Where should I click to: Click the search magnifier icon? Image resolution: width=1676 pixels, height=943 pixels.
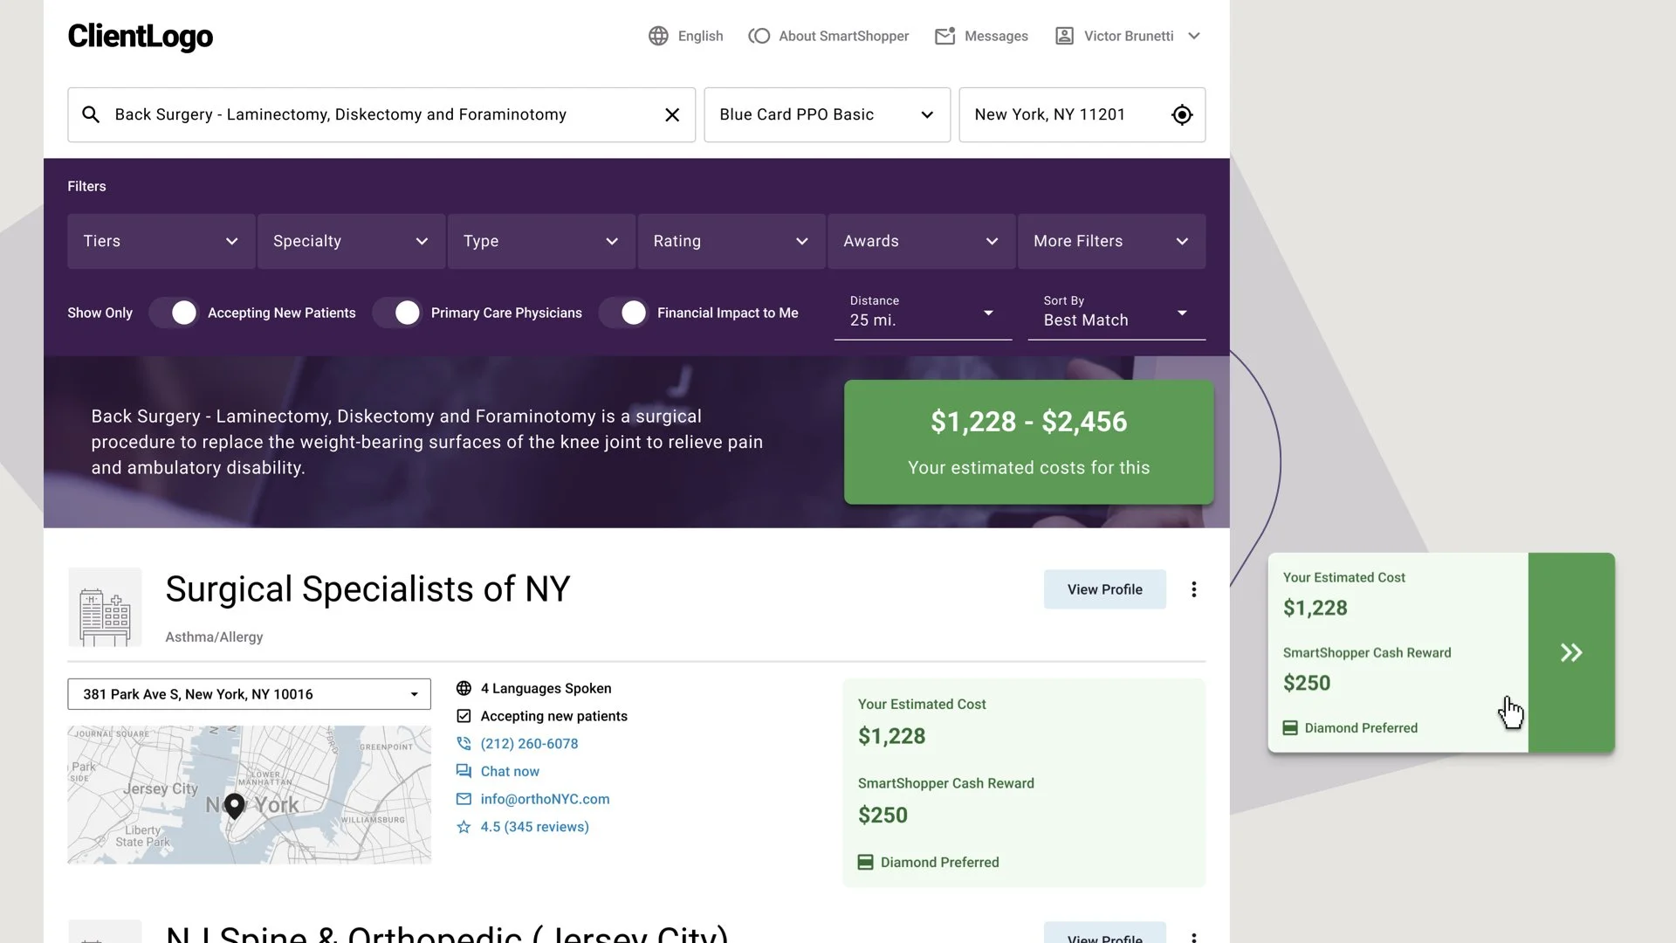click(x=91, y=114)
